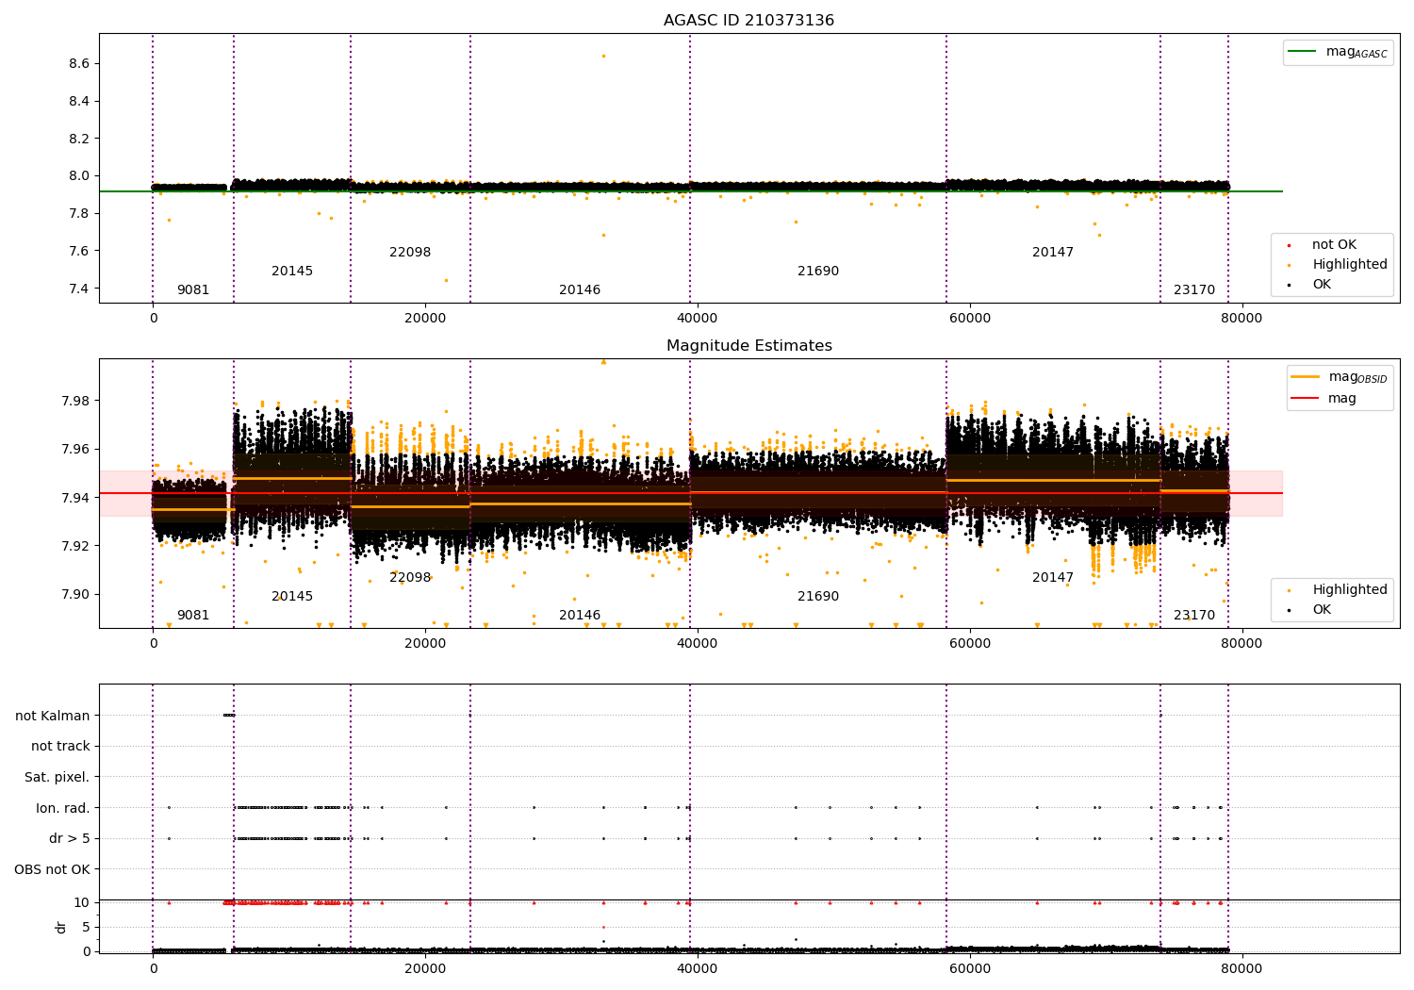This screenshot has height=990, width=1414.
Task: Click the orange line sample beside mag OBSID
Action: point(1306,377)
